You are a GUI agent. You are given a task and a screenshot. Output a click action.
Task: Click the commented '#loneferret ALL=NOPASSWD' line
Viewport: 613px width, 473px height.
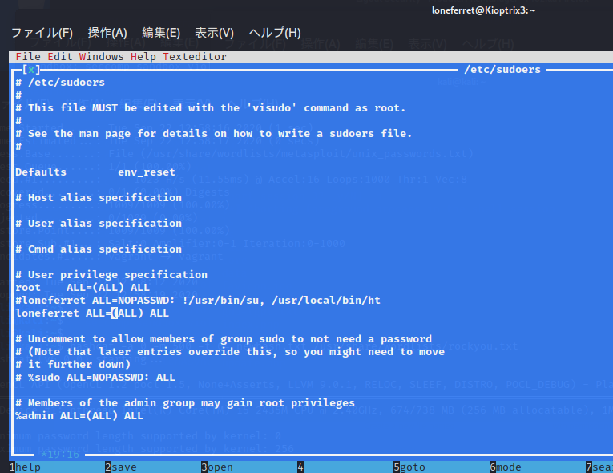coord(198,301)
